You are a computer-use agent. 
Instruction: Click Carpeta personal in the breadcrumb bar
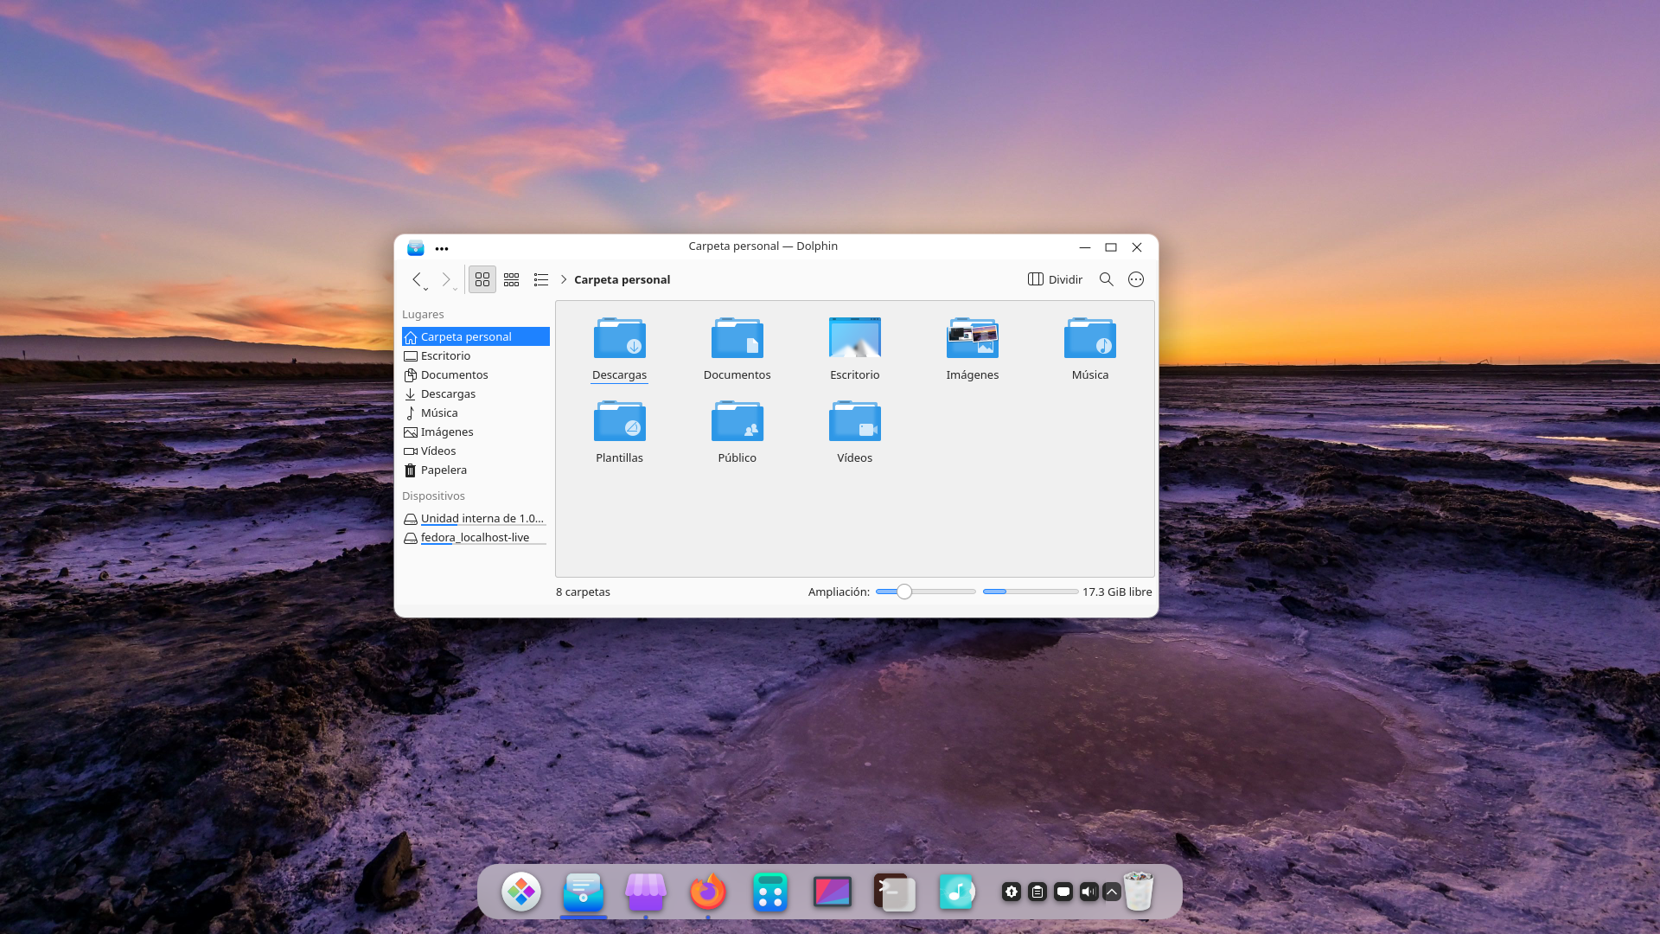(622, 279)
